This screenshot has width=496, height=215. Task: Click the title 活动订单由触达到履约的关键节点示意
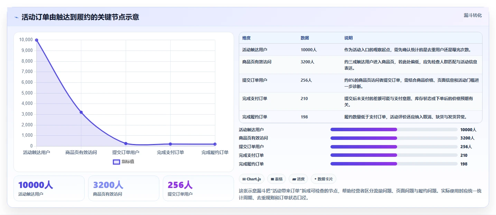(80, 17)
